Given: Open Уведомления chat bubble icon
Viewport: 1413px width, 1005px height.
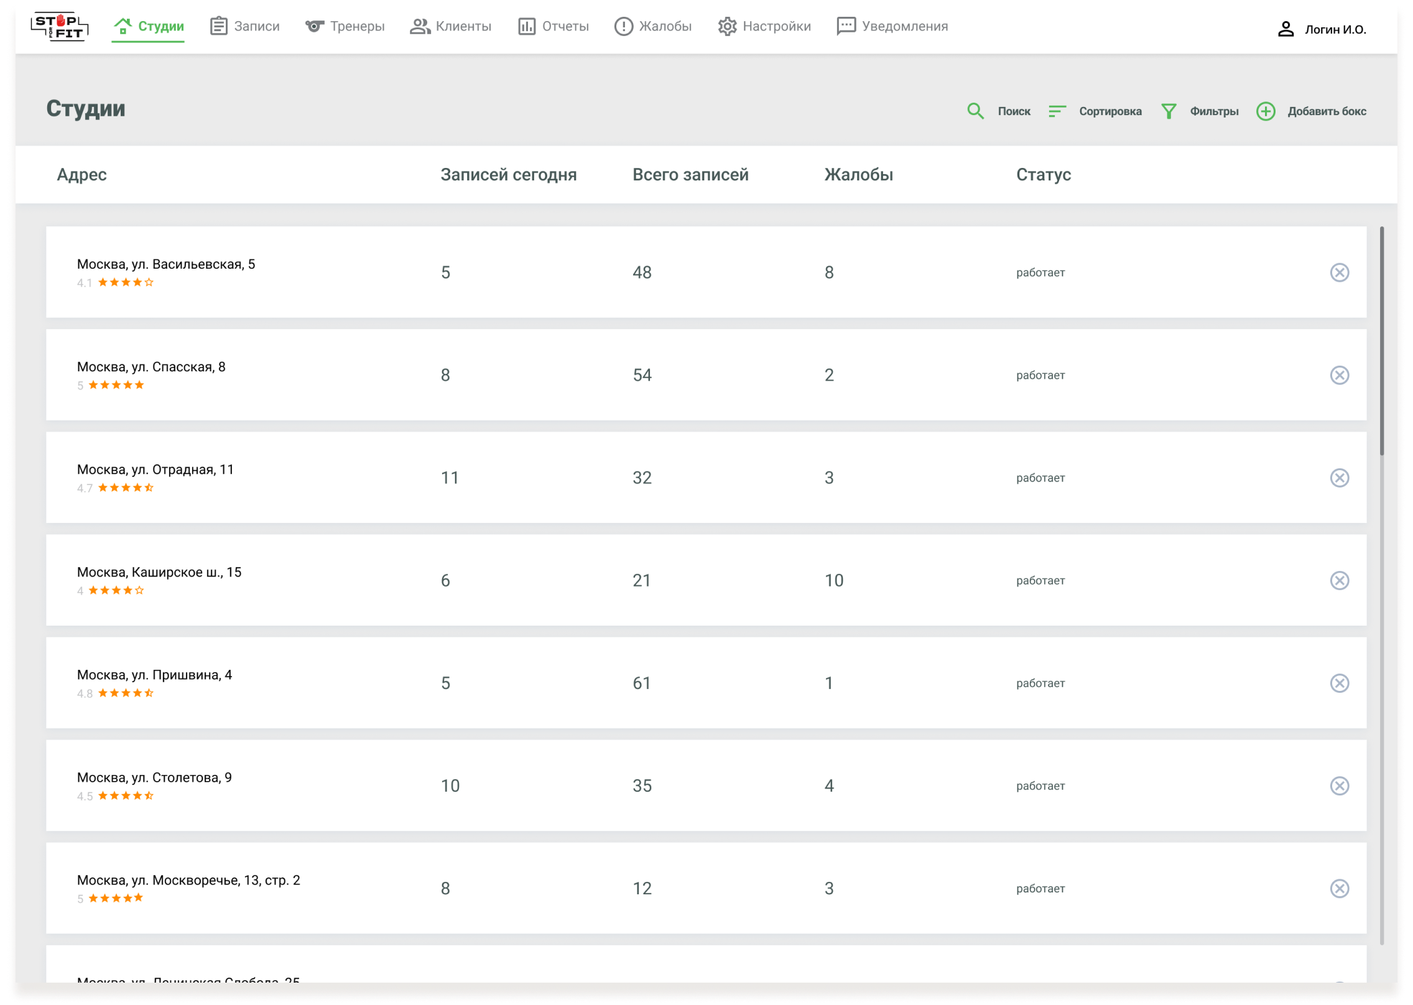Looking at the screenshot, I should [846, 27].
